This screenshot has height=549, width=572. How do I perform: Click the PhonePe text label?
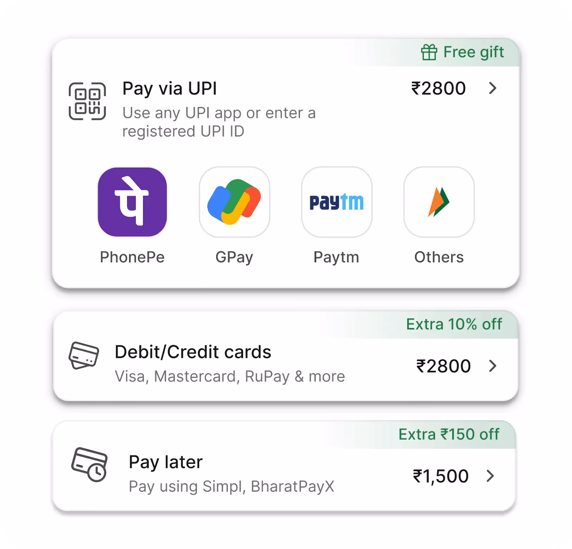pos(132,257)
